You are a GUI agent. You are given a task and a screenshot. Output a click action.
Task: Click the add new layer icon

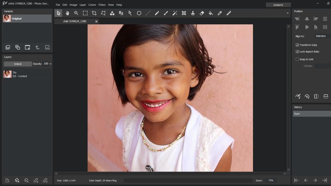17,180
